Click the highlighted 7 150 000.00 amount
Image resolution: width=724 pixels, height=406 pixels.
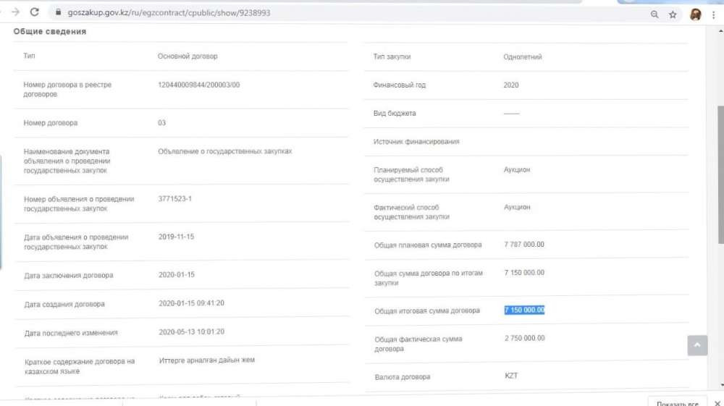(524, 310)
